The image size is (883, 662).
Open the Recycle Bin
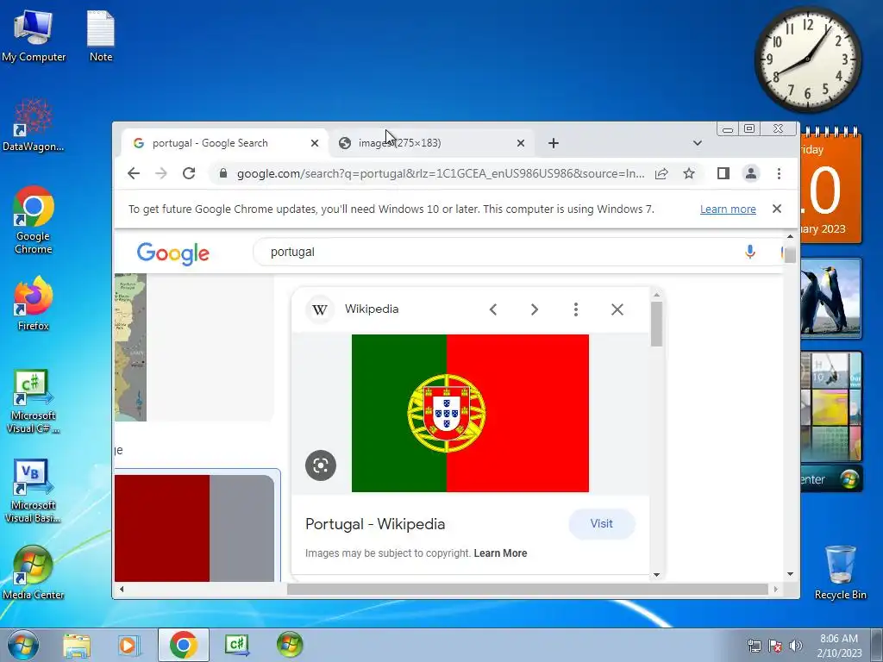coord(840,572)
